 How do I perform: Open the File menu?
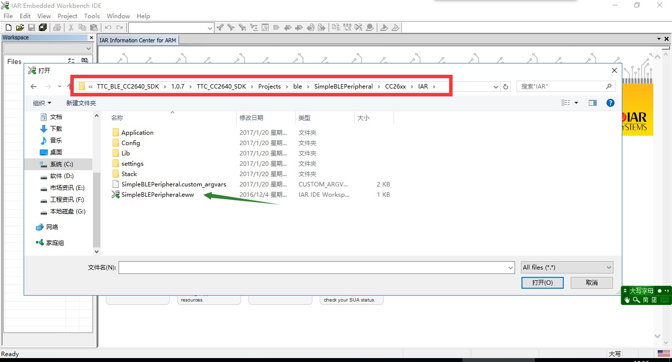coord(8,16)
